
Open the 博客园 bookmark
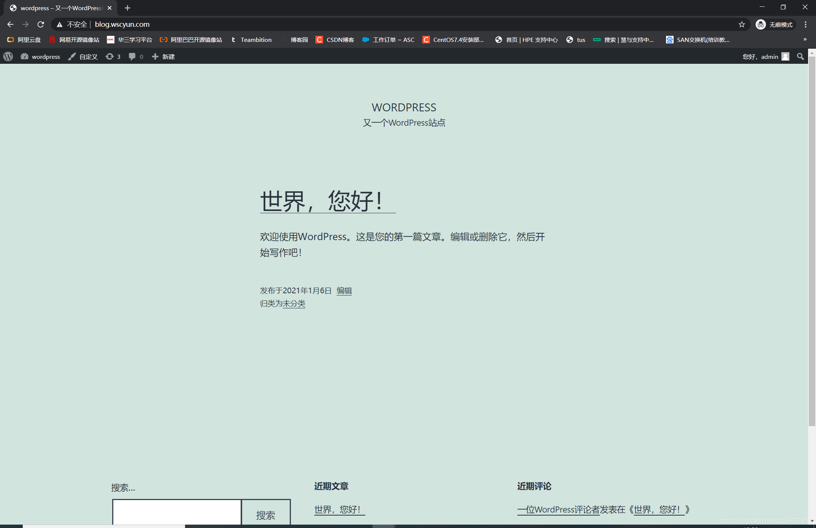click(x=294, y=40)
